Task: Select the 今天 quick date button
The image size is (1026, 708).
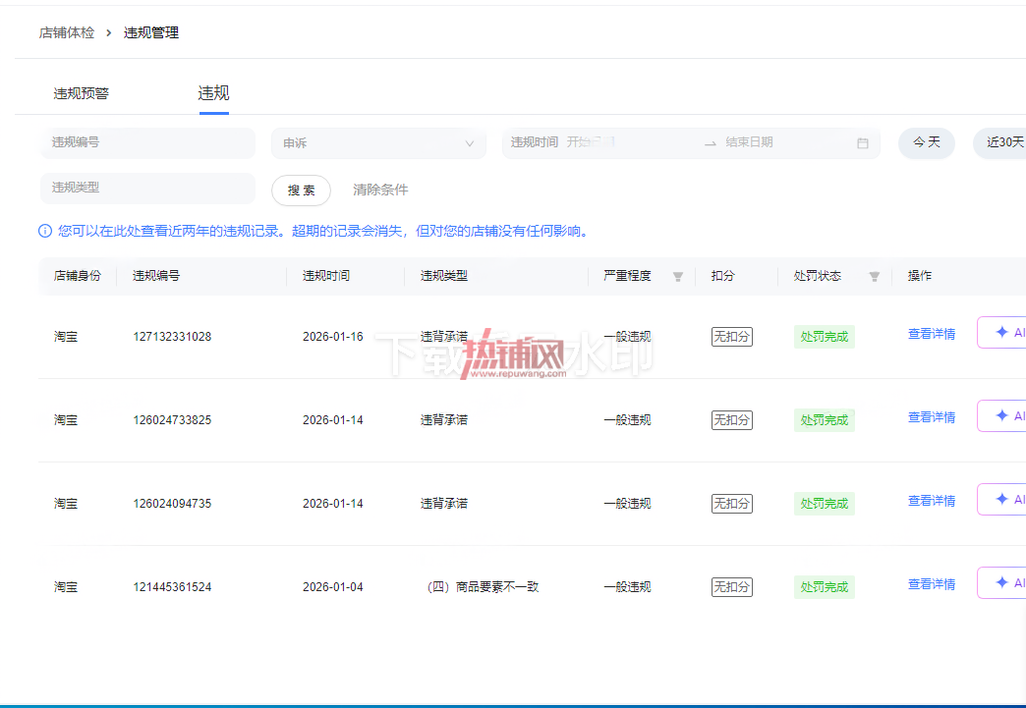Action: (x=926, y=142)
